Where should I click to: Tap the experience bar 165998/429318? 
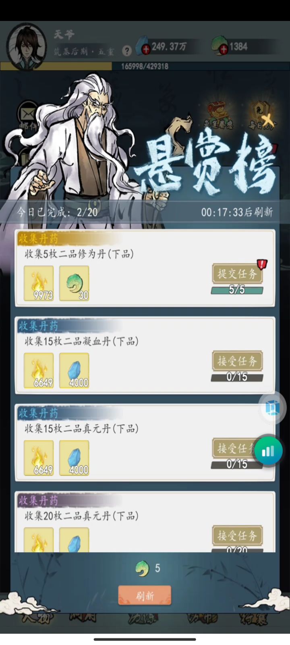pos(145,66)
